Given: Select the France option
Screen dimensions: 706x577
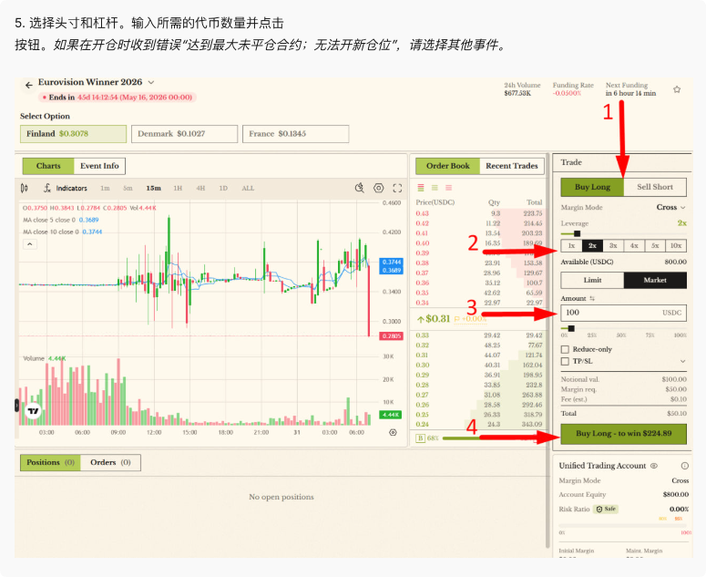Looking at the screenshot, I should [296, 134].
